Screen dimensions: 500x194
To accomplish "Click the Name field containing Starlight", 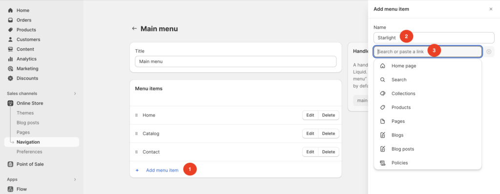I will tap(434, 38).
